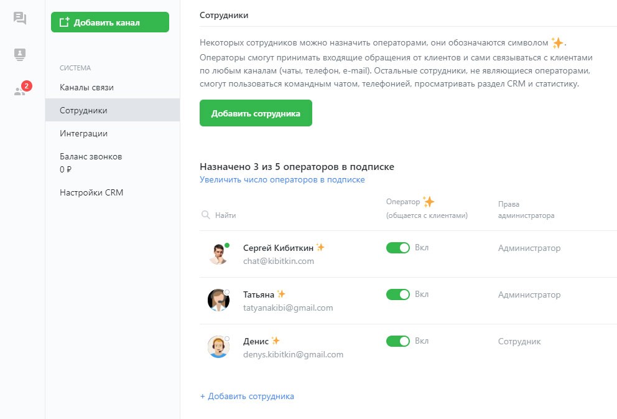617x419 pixels.
Task: Open Татьяна's Администратор rights selector
Action: (529, 294)
